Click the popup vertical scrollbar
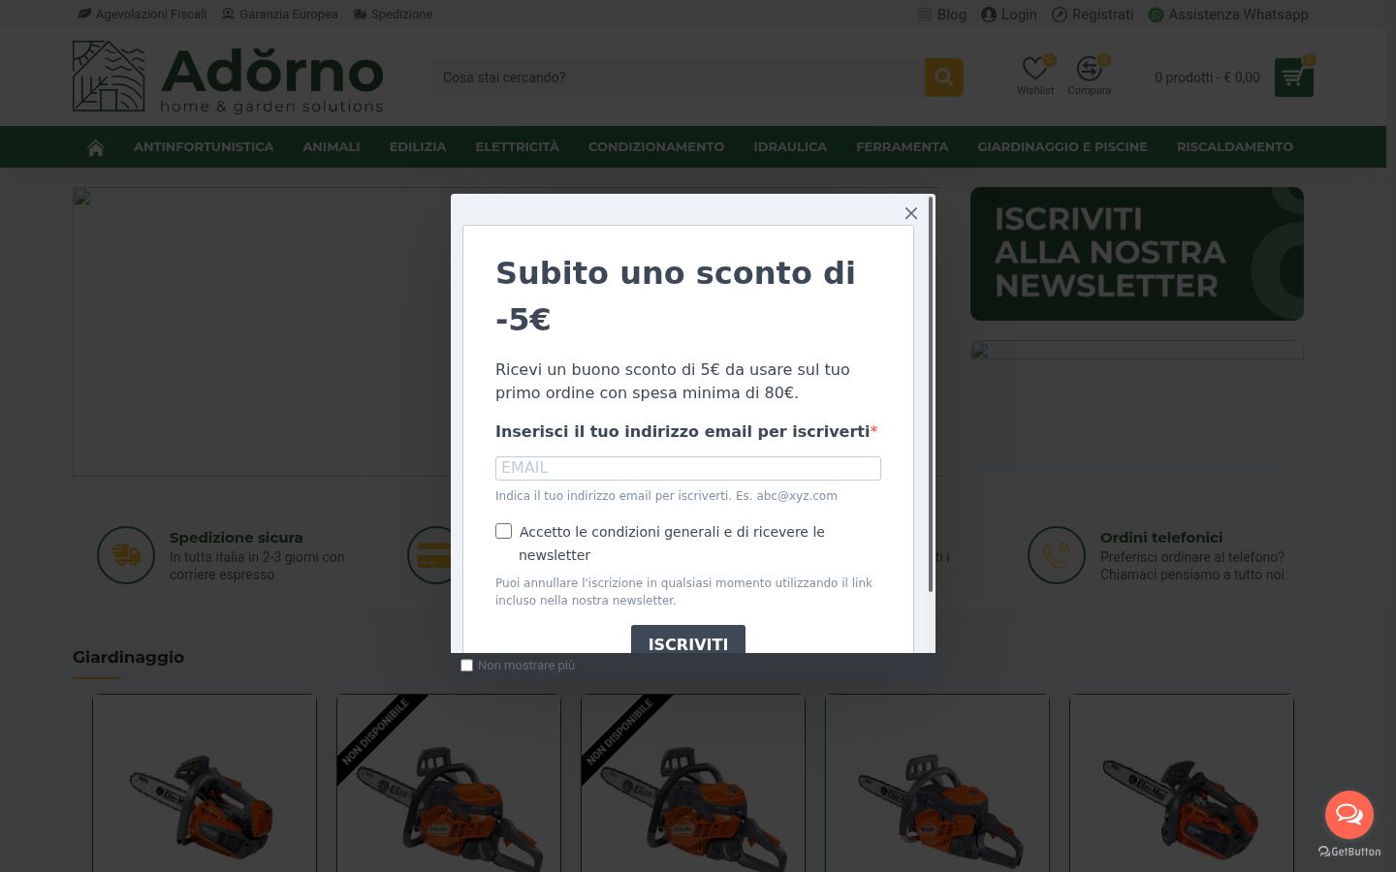 point(931,394)
